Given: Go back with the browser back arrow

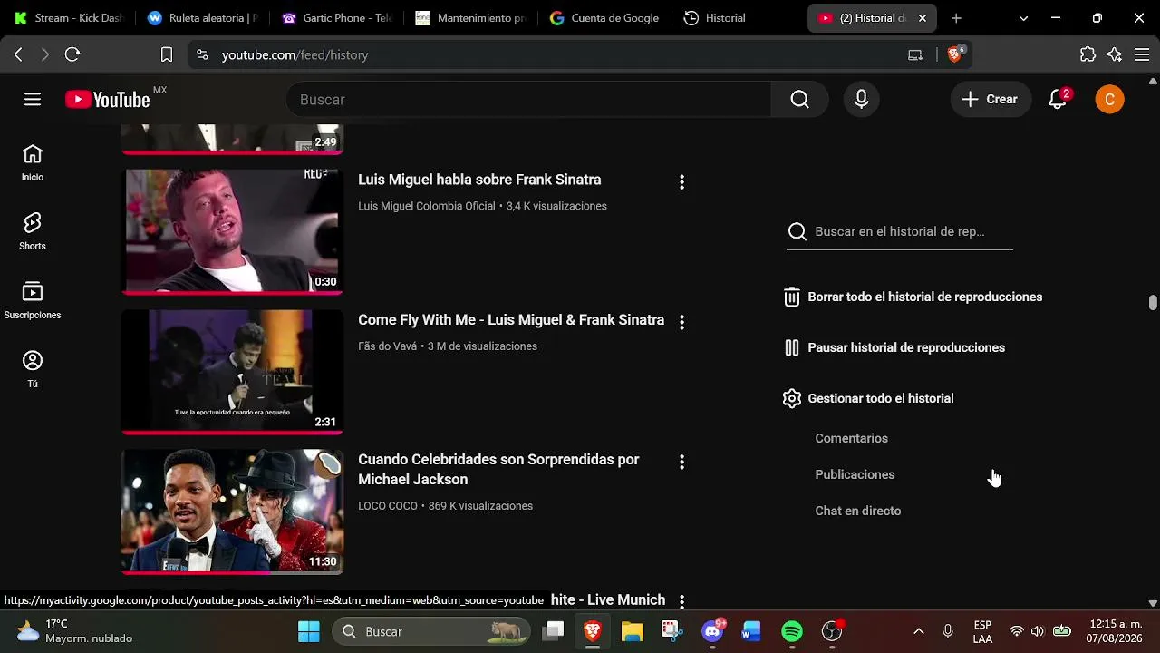Looking at the screenshot, I should click(x=18, y=55).
